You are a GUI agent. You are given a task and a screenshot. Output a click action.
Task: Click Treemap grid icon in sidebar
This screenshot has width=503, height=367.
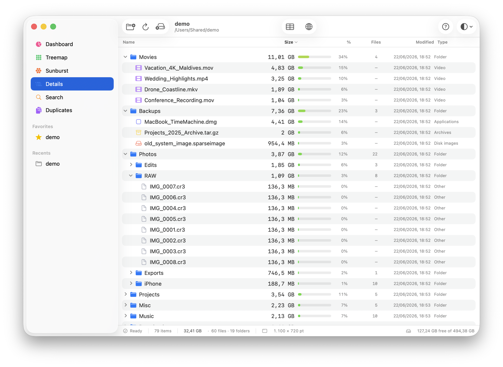tap(38, 58)
